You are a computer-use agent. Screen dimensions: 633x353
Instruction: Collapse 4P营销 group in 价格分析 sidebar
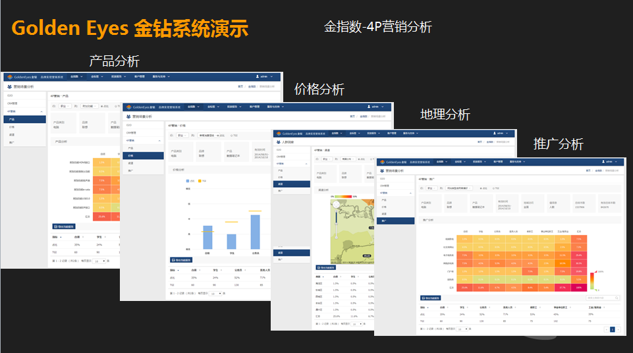[x=159, y=141]
